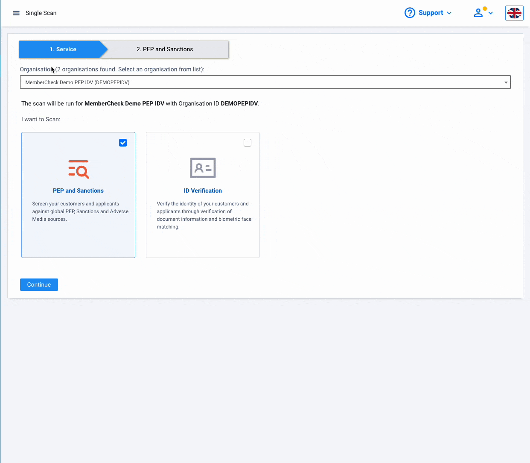This screenshot has width=530, height=463.
Task: Open the user account profile icon
Action: (478, 13)
